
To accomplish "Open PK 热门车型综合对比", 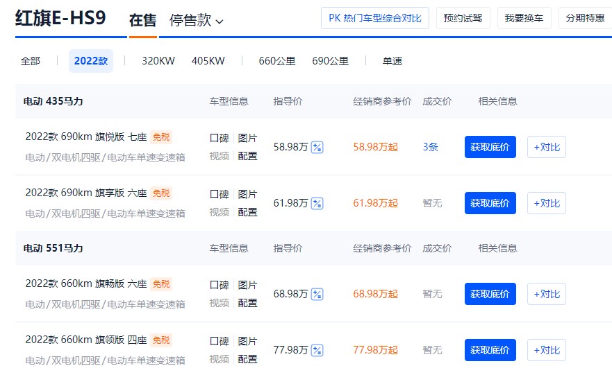I will (375, 18).
